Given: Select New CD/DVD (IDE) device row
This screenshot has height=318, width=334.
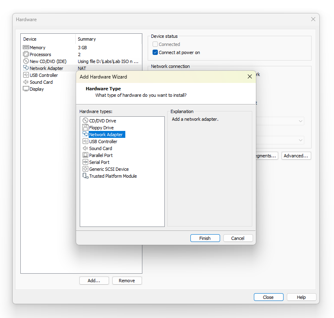Looking at the screenshot, I should tap(81, 61).
